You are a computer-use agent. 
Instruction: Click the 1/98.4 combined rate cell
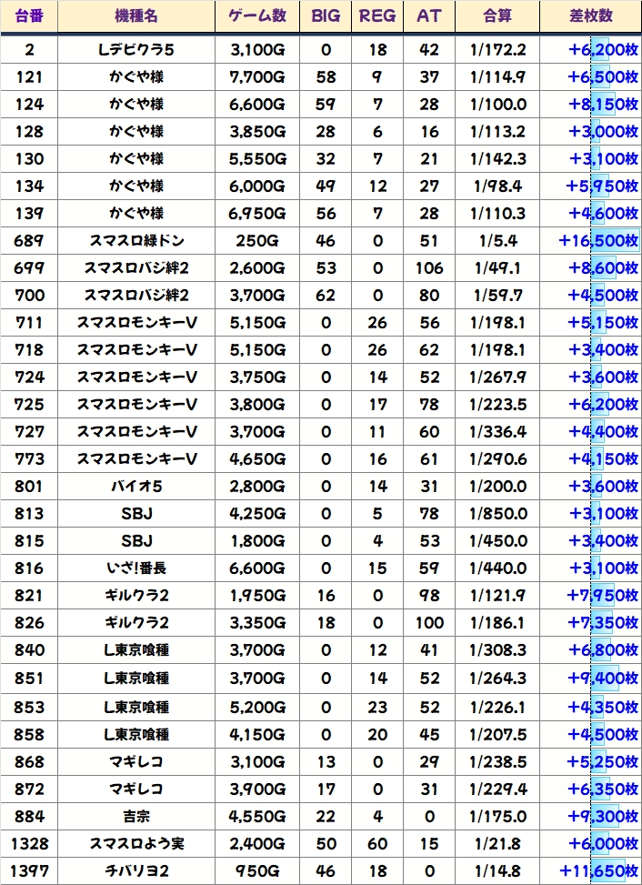[497, 186]
